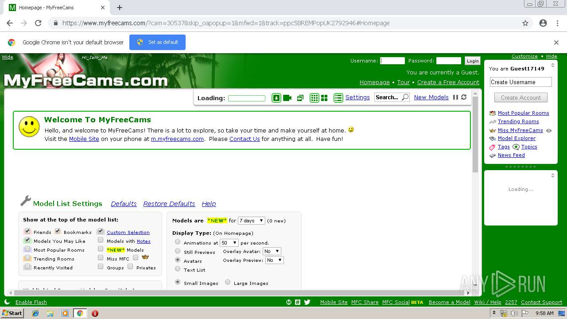The height and width of the screenshot is (319, 567).
Task: Click the crown icon near Miss MFC
Action: [145, 257]
